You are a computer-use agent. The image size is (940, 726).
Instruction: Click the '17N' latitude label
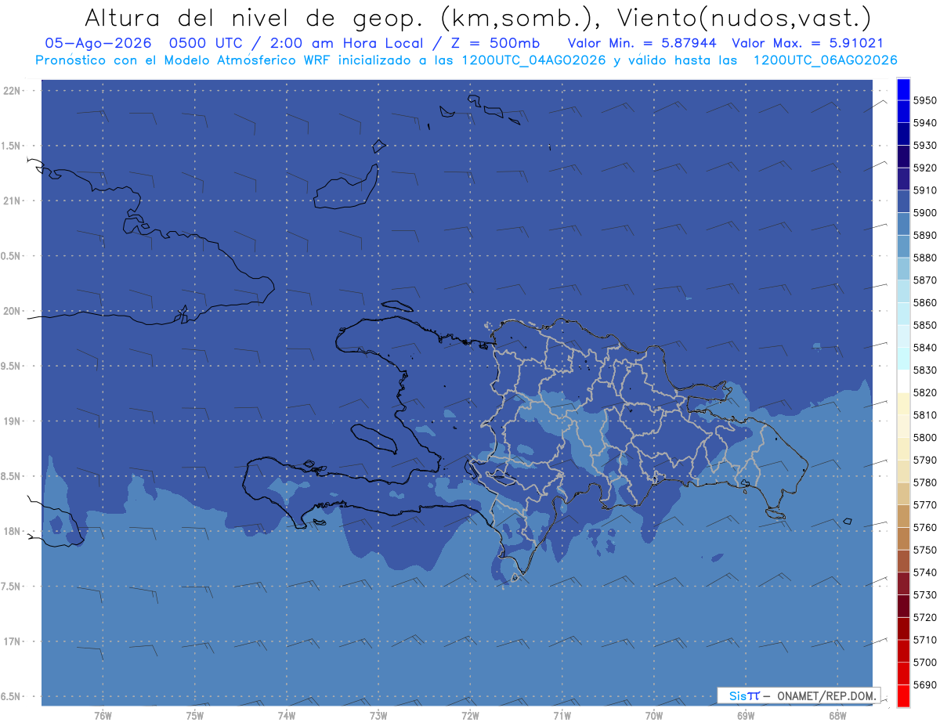point(13,641)
